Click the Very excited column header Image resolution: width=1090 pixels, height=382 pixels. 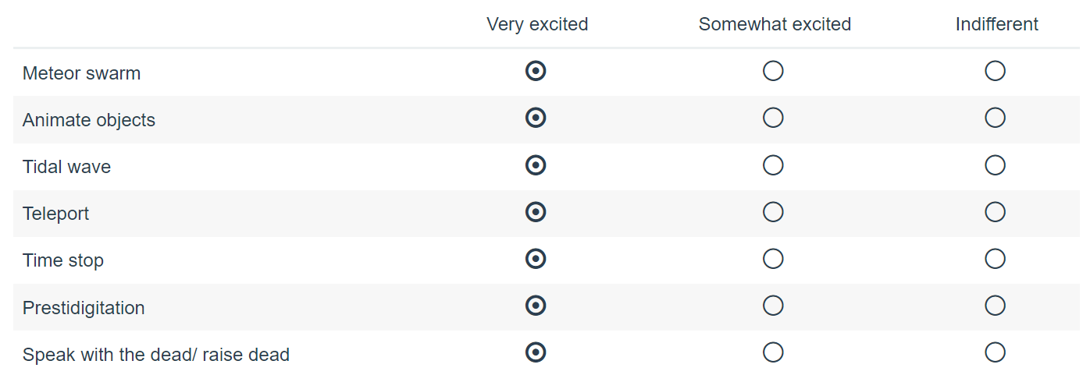[537, 24]
